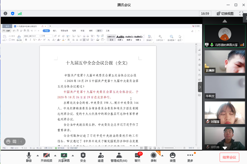Open the 更多 more menu
This screenshot has width=247, height=164.
190,157
